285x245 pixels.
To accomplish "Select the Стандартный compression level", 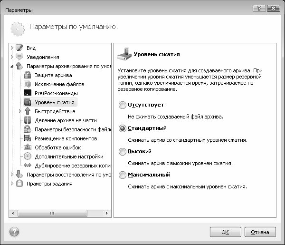I will (x=123, y=128).
